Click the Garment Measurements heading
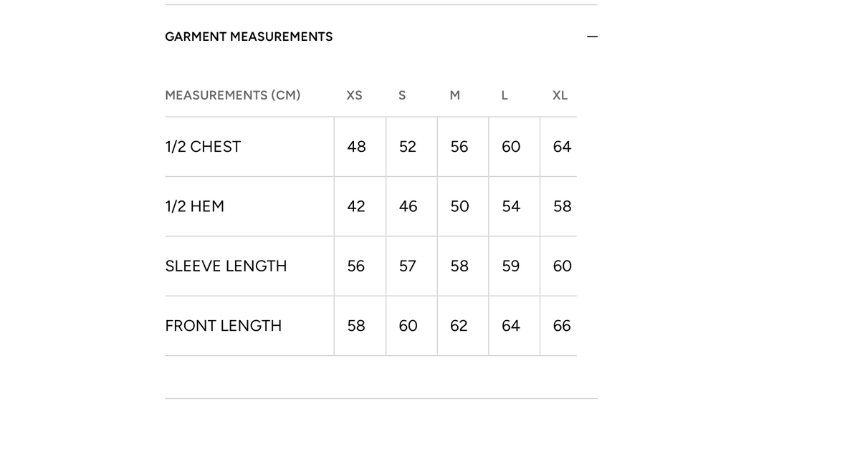 pyautogui.click(x=249, y=37)
